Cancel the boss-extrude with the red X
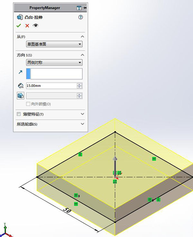The height and width of the screenshot is (237, 193). click(x=27, y=26)
